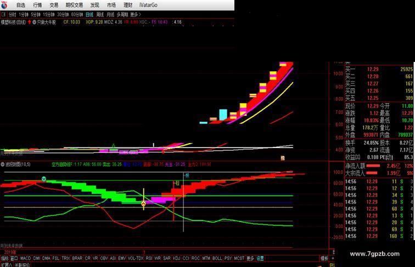Switch chart to 分时 period
Viewport: 415px width, 267px height.
[x=13, y=15]
